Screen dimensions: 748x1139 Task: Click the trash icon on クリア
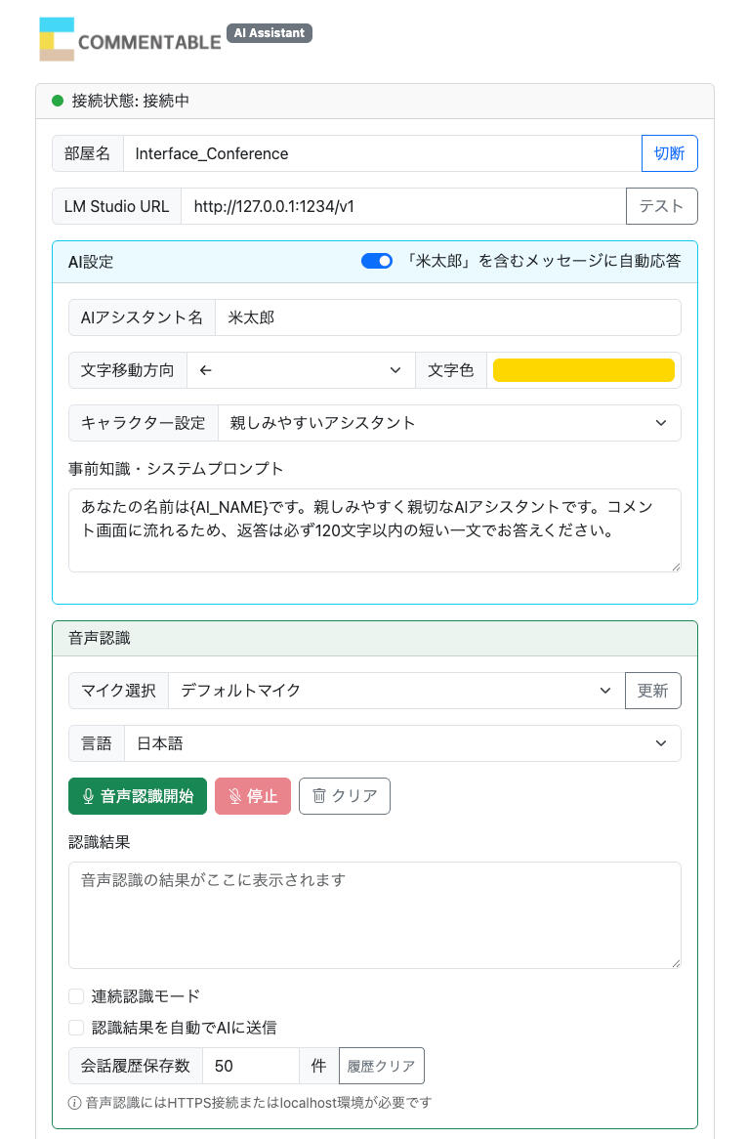[x=318, y=795]
